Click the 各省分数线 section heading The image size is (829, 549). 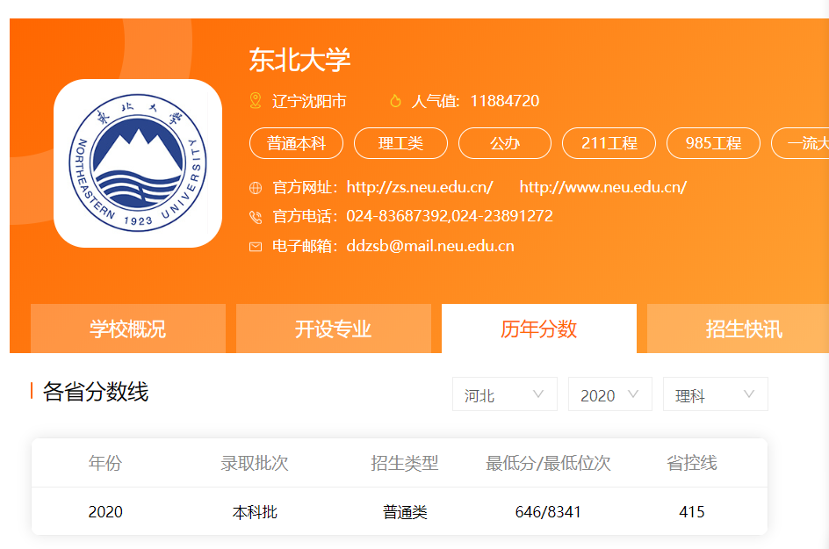coord(96,392)
